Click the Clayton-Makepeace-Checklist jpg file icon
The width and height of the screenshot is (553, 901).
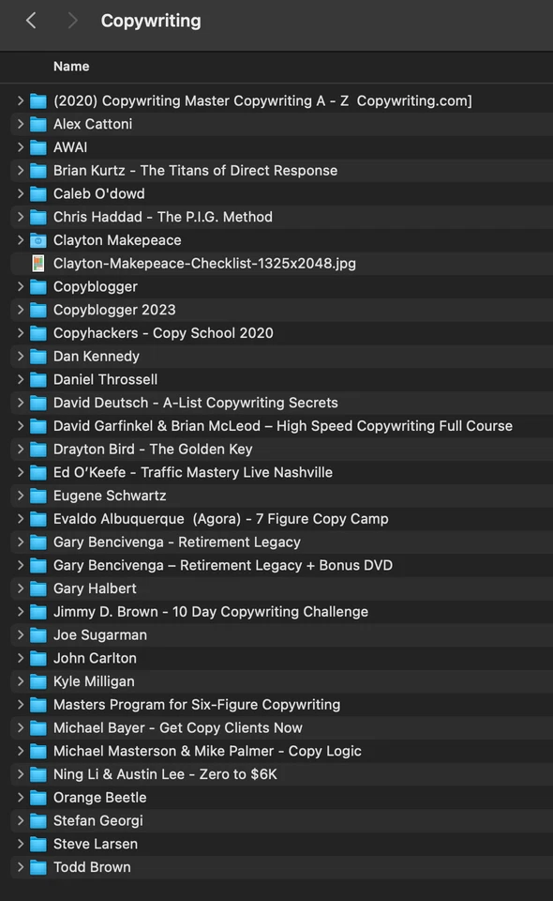click(x=37, y=264)
